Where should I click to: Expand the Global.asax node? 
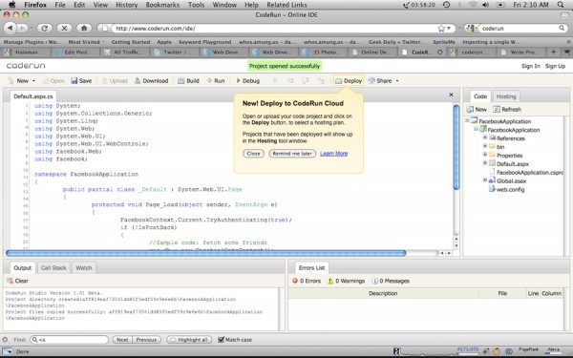coord(485,179)
